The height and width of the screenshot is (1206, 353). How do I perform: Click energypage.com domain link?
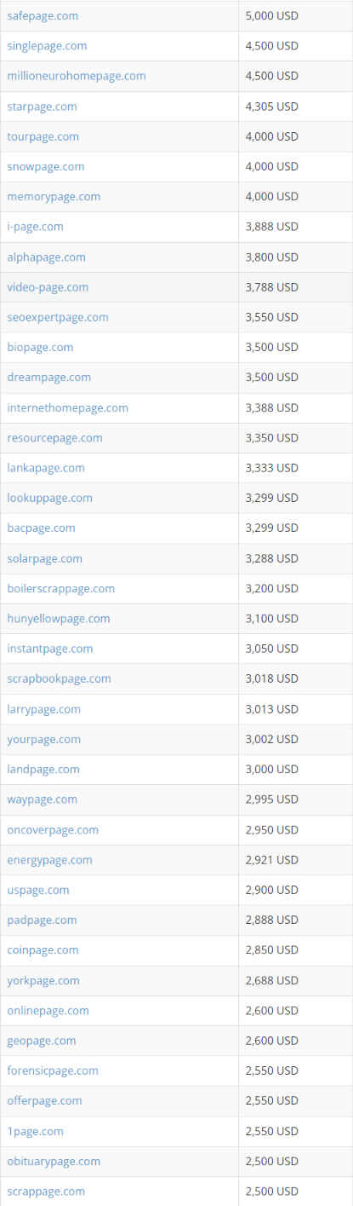(49, 860)
